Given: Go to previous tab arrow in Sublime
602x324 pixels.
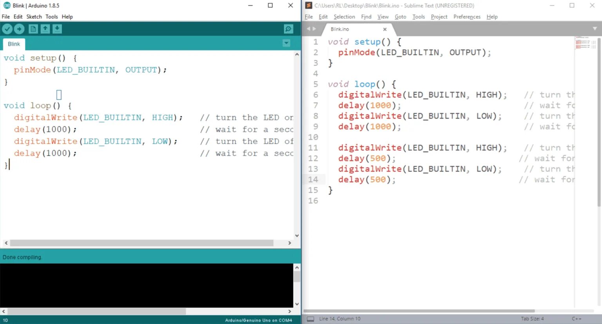Looking at the screenshot, I should [x=308, y=29].
